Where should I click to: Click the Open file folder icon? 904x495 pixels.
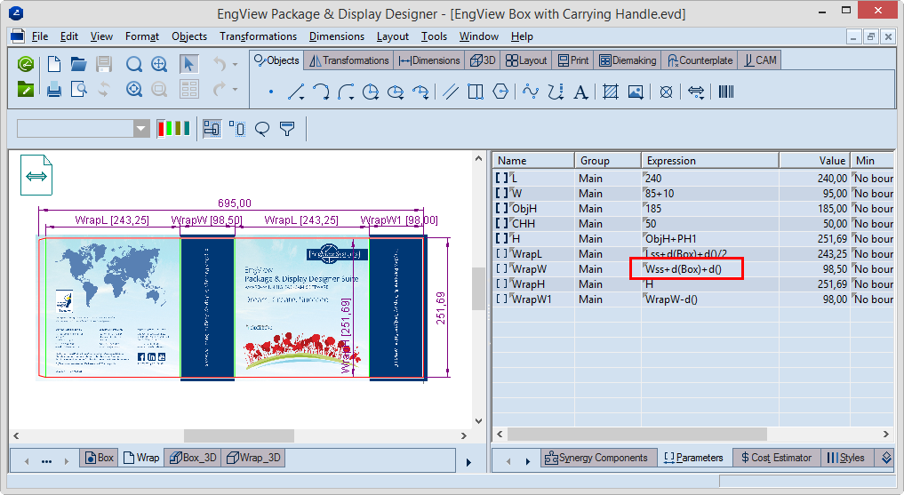(x=79, y=64)
